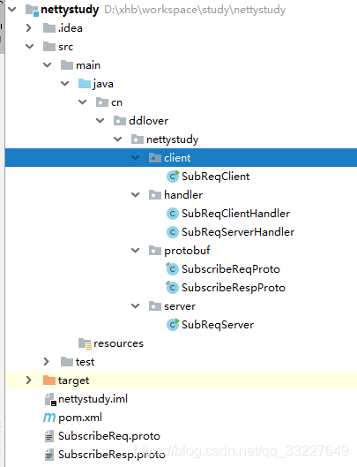Screen dimensions: 357x467
Task: Select the SubReqServerHandler class
Action: pos(238,232)
